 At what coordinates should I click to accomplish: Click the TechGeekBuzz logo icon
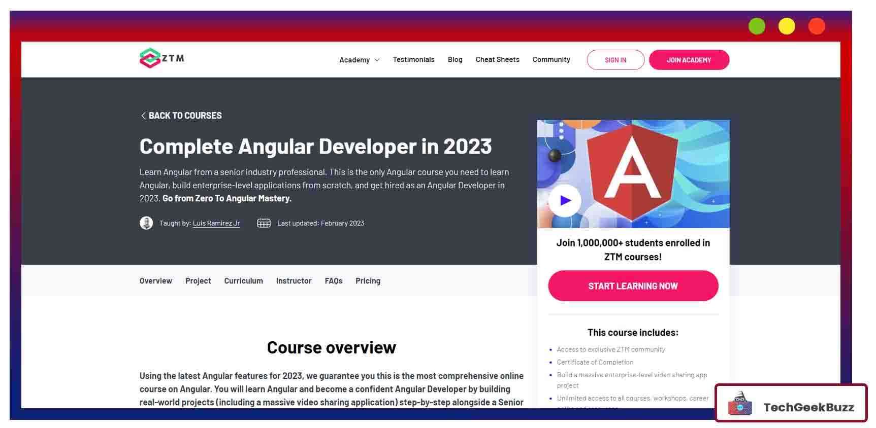(x=740, y=404)
